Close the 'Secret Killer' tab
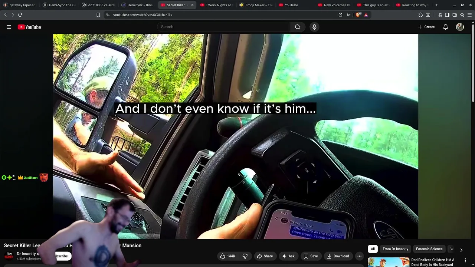The width and height of the screenshot is (475, 267). click(x=192, y=5)
